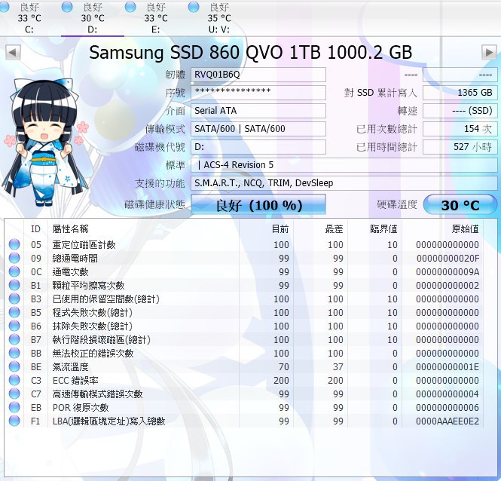
Task: Click status orb for attribute 09
Action: [14, 258]
